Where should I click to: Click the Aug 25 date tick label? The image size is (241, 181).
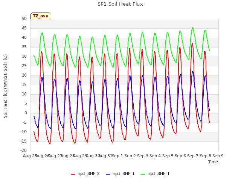point(30,156)
